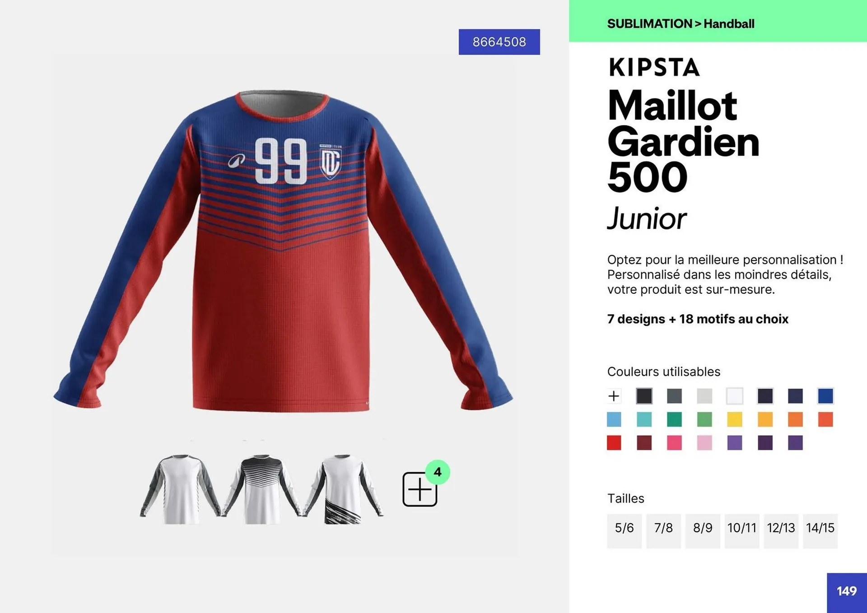Pick the royal blue color swatch
The width and height of the screenshot is (867, 613).
point(825,396)
